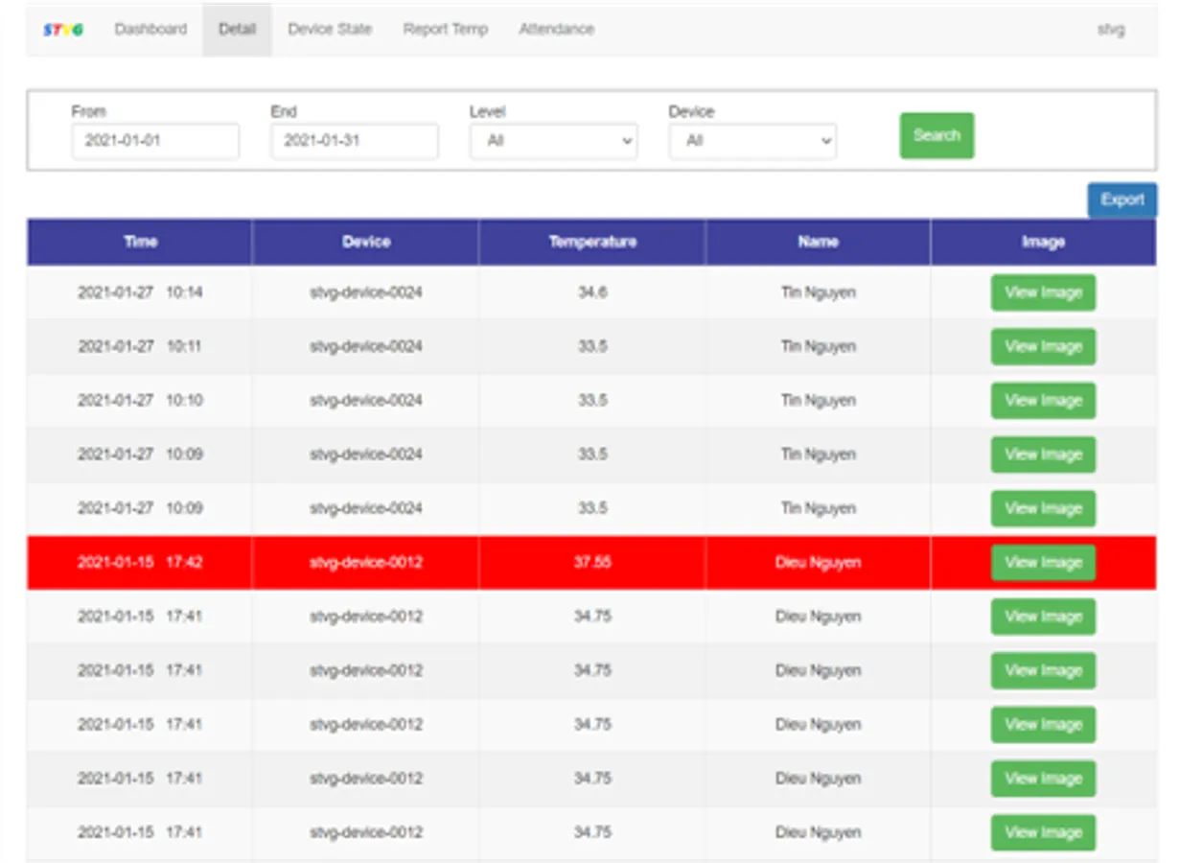This screenshot has width=1179, height=863.
Task: View image for the 10:10 row
Action: (x=1043, y=401)
